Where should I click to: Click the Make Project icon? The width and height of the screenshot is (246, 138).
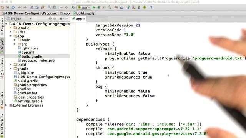click(x=73, y=7)
